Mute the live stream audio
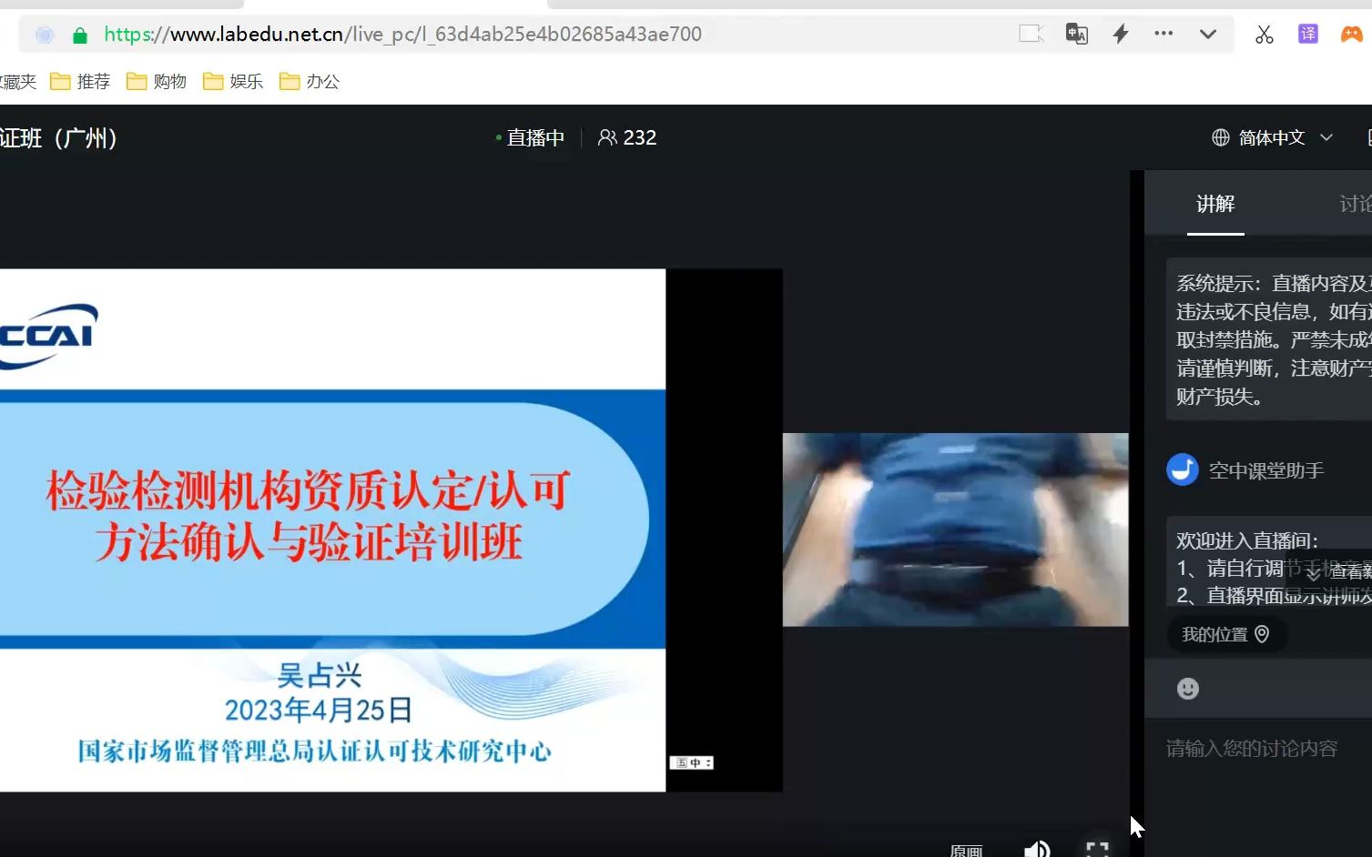 click(x=1036, y=850)
